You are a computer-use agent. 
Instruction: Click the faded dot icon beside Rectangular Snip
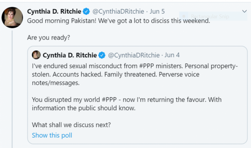click(184, 16)
